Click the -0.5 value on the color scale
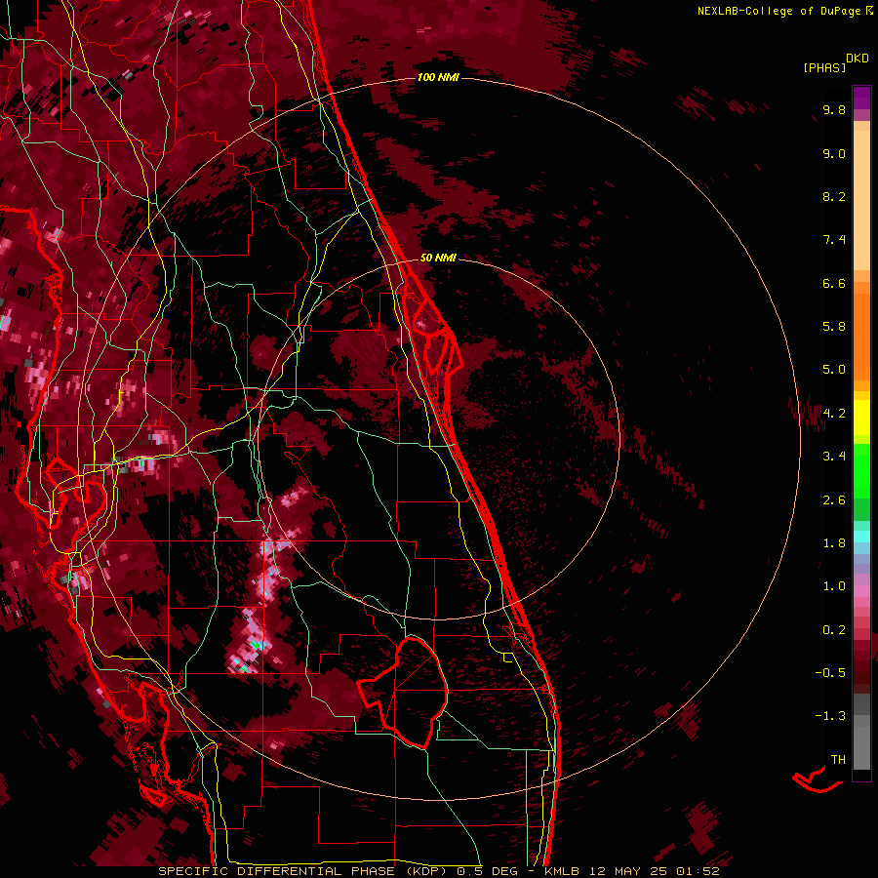The height and width of the screenshot is (878, 878). [830, 673]
